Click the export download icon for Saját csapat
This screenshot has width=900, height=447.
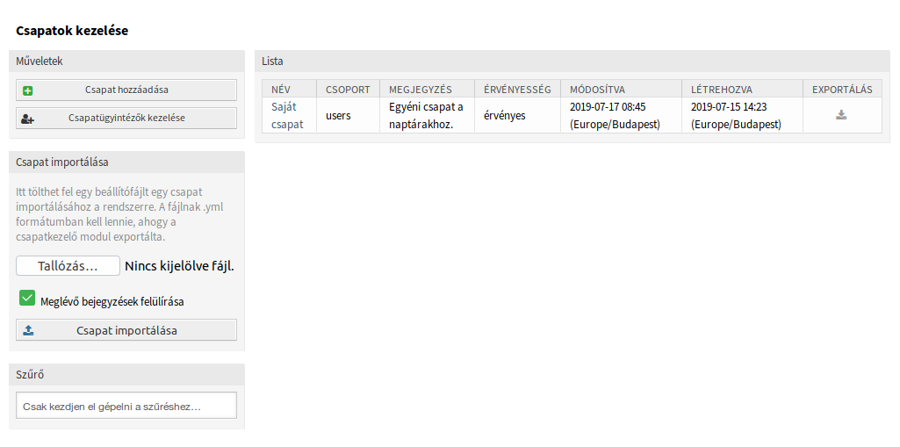coord(841,115)
